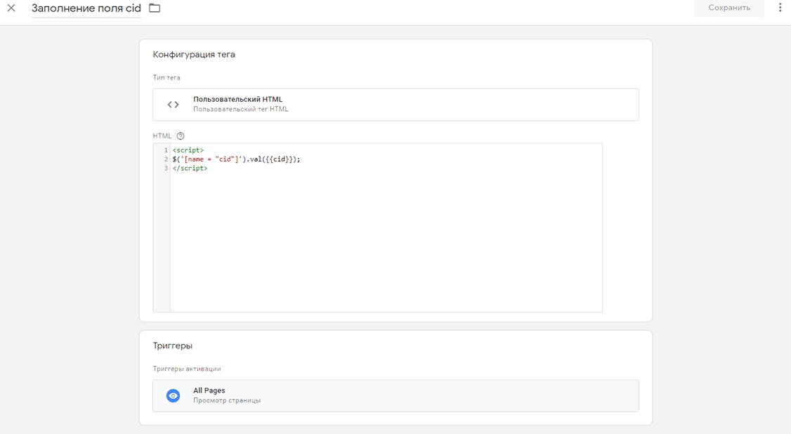This screenshot has height=434, width=791.
Task: Select tag type 'Пользовательский HTML'
Action: (x=395, y=105)
